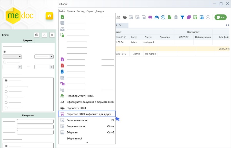Image resolution: width=231 pixels, height=148 pixels.
Task: Choose Переформувати HTML menu item
Action: (x=87, y=96)
